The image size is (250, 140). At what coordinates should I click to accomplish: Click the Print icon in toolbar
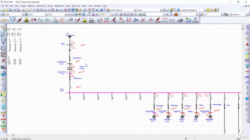coord(15,10)
